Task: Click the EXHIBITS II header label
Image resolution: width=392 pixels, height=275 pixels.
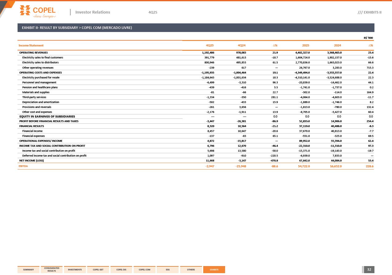Action: pos(370,12)
